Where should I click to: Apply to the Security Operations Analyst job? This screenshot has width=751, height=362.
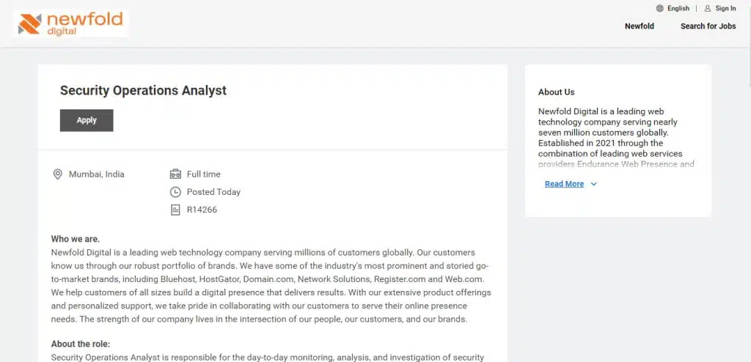[x=87, y=120]
